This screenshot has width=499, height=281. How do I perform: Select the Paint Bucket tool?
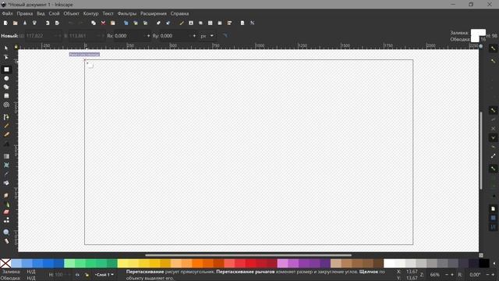coord(6,183)
